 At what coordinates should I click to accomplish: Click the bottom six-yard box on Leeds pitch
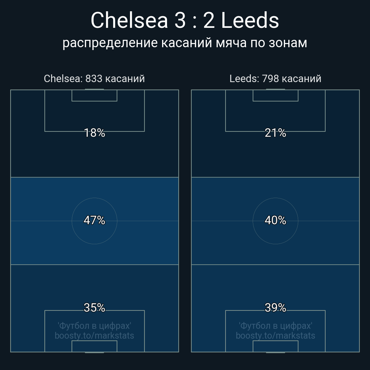275,346
